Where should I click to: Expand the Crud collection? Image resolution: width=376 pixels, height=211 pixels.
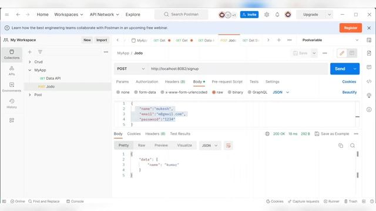click(x=30, y=62)
